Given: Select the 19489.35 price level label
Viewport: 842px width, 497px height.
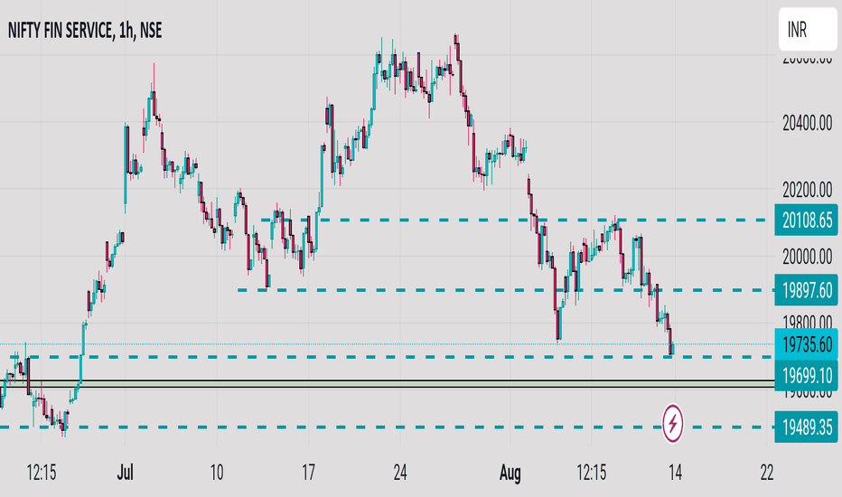Looking at the screenshot, I should [806, 427].
